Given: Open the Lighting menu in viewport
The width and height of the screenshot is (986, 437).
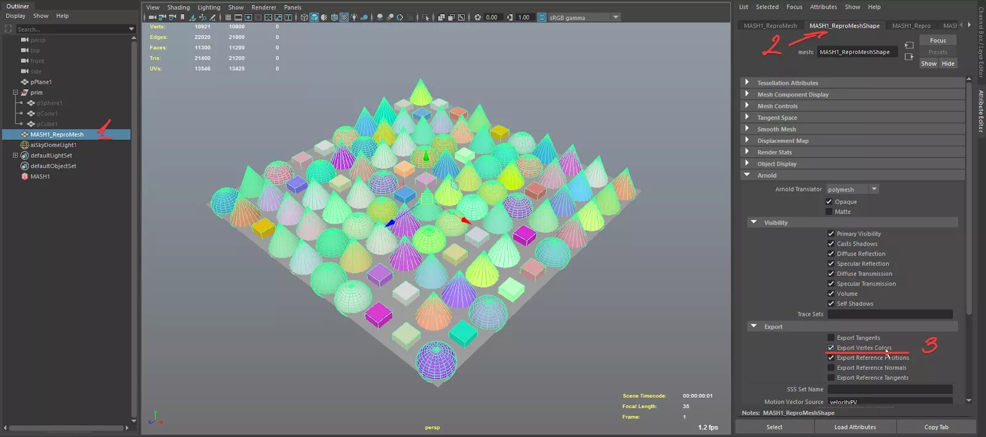Looking at the screenshot, I should [x=209, y=7].
